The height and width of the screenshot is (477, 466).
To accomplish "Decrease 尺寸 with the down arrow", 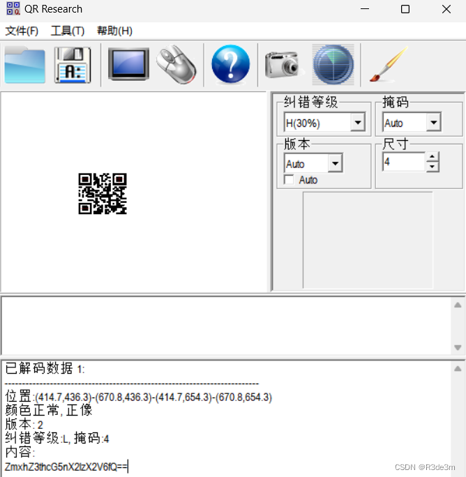I will coord(433,167).
